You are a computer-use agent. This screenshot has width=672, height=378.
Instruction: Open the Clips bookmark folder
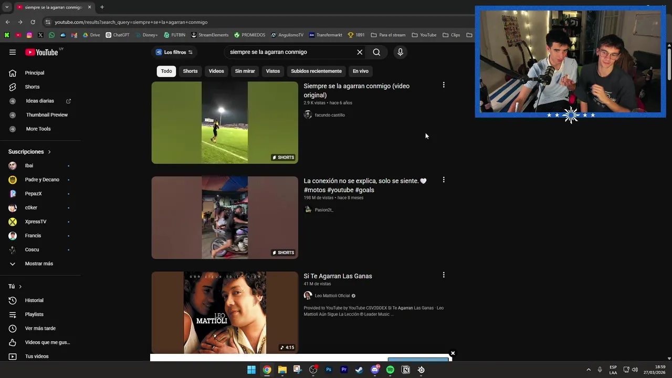click(x=451, y=35)
